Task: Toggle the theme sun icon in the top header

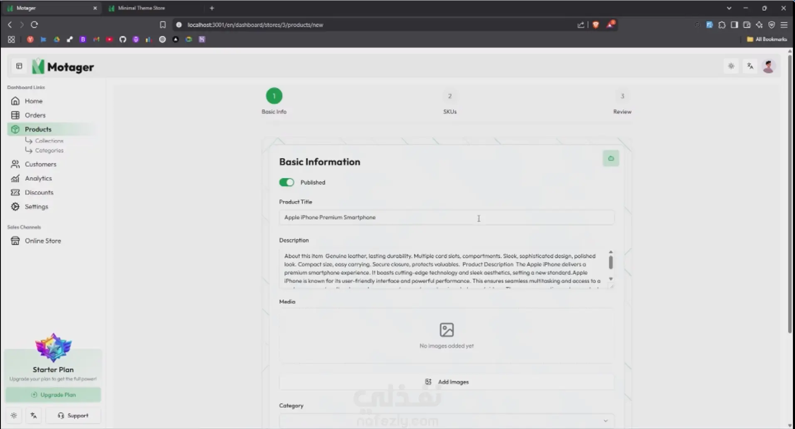Action: click(x=731, y=66)
